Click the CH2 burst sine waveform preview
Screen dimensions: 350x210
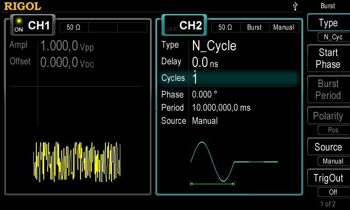(x=234, y=161)
